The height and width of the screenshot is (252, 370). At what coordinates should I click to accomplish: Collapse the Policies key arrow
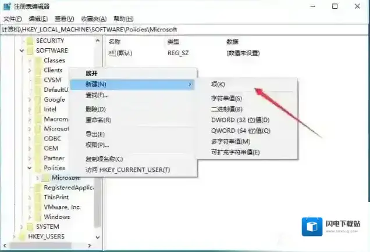tap(30, 168)
